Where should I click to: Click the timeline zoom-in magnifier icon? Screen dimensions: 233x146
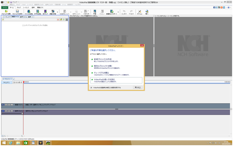[22, 136]
